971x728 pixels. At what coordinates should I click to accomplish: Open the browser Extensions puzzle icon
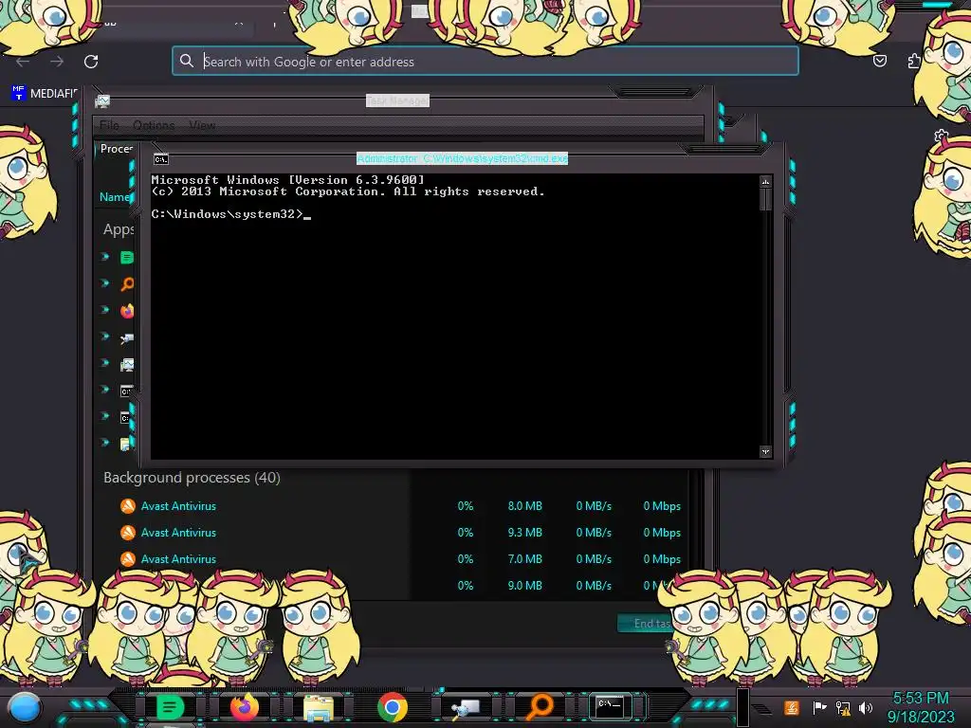pos(913,62)
